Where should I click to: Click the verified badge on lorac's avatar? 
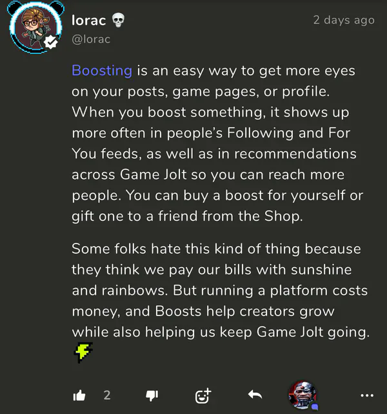click(x=49, y=43)
